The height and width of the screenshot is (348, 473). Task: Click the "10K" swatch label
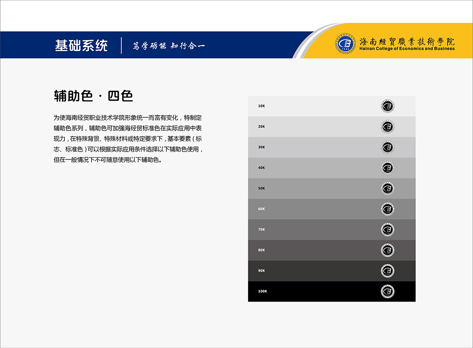[x=261, y=106]
